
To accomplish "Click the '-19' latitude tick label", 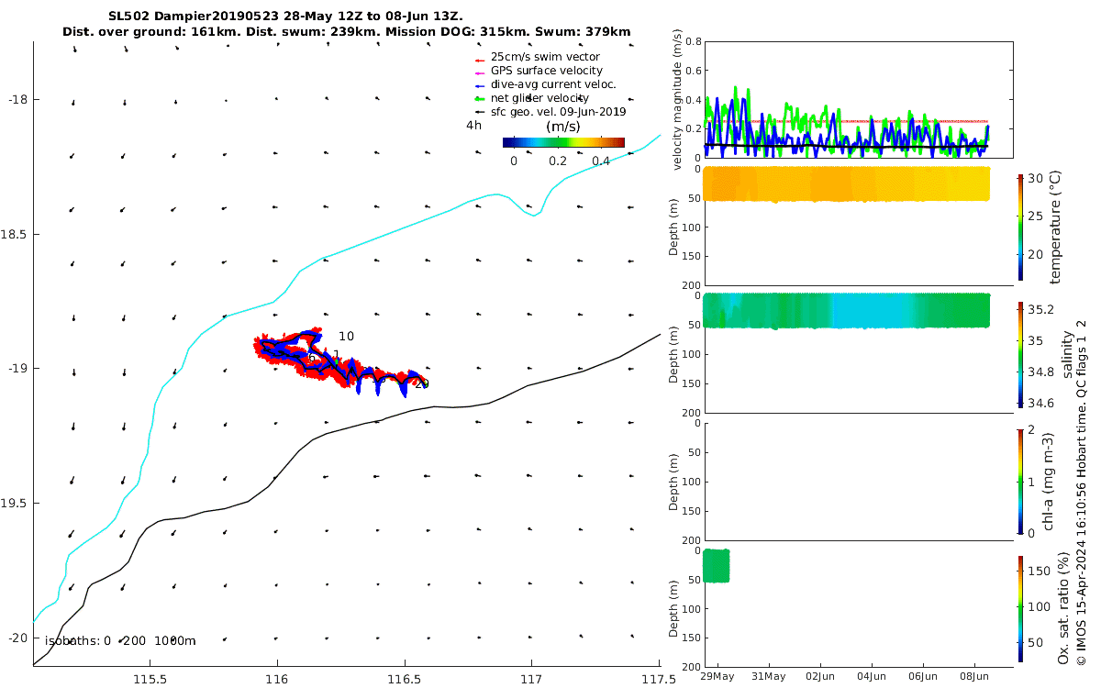I will coord(19,369).
